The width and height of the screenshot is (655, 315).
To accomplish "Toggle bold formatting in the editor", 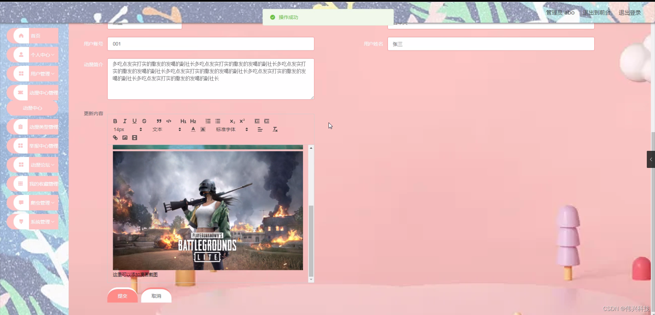I will [115, 121].
